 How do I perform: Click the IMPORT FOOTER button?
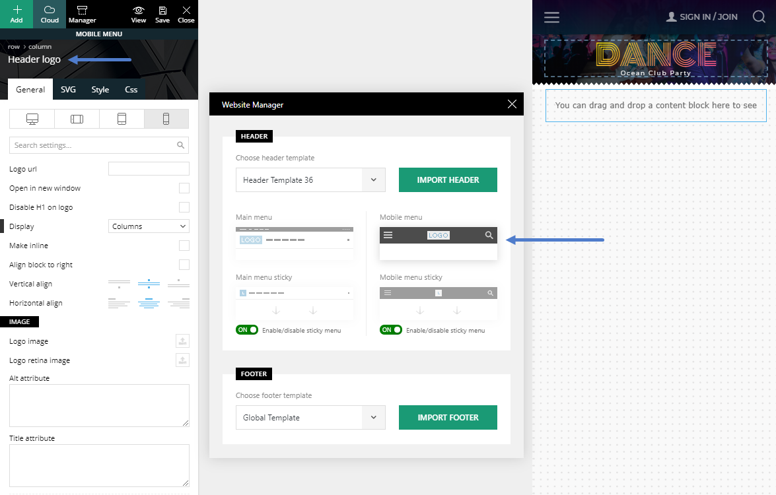[448, 417]
